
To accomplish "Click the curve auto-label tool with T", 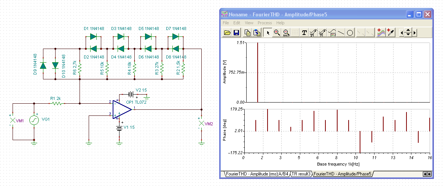I will tap(313, 33).
